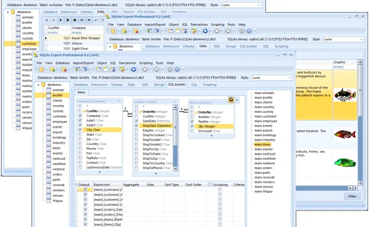Click Export data icon in front window toolbar

coord(85,69)
